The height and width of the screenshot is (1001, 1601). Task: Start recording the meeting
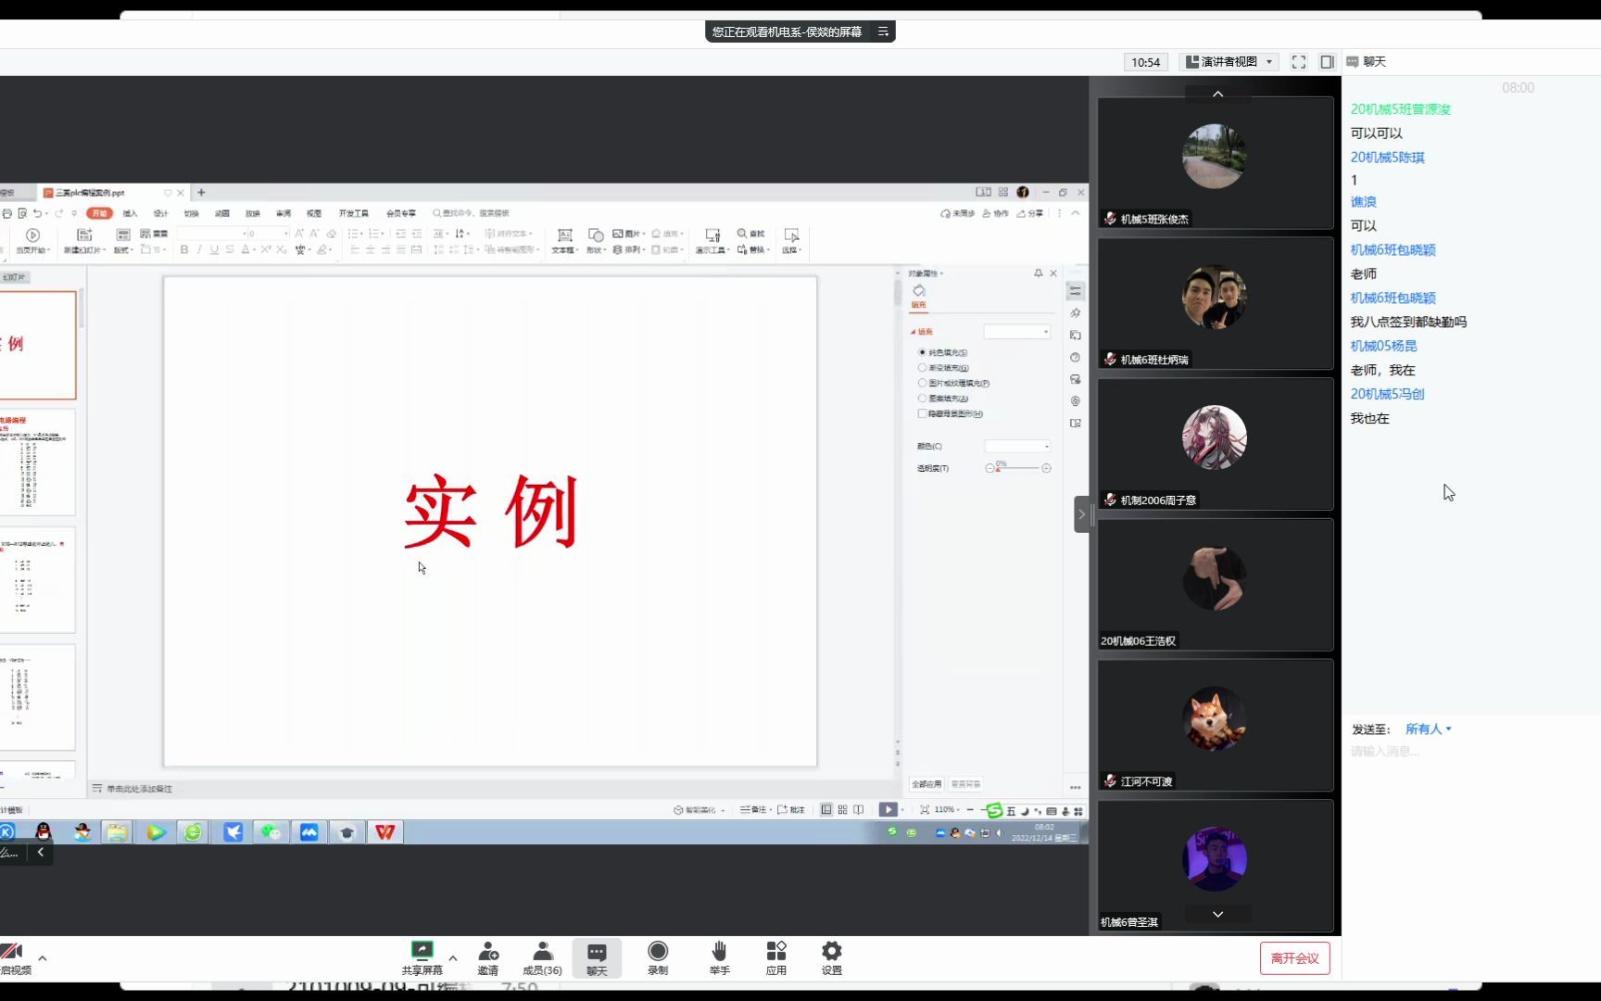[x=658, y=958]
